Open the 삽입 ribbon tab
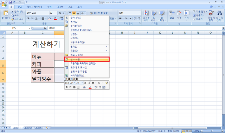 coord(20,7)
